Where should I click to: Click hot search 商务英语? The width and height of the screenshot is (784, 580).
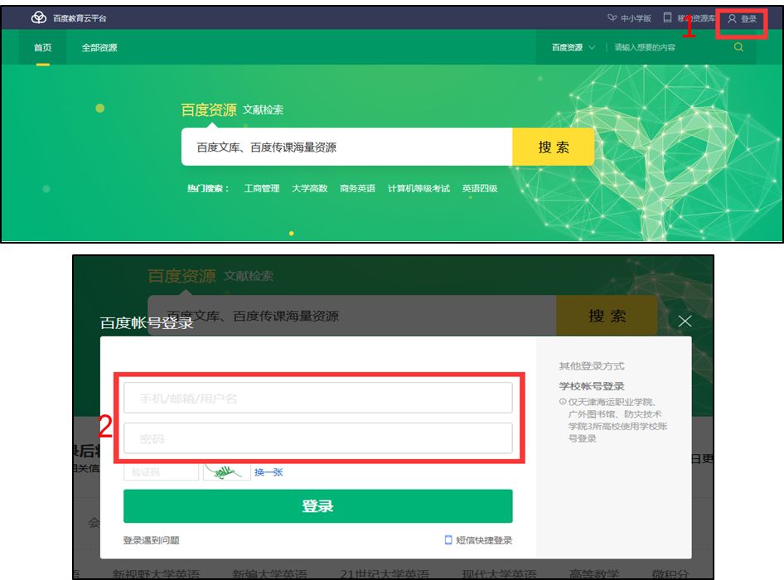tap(357, 189)
